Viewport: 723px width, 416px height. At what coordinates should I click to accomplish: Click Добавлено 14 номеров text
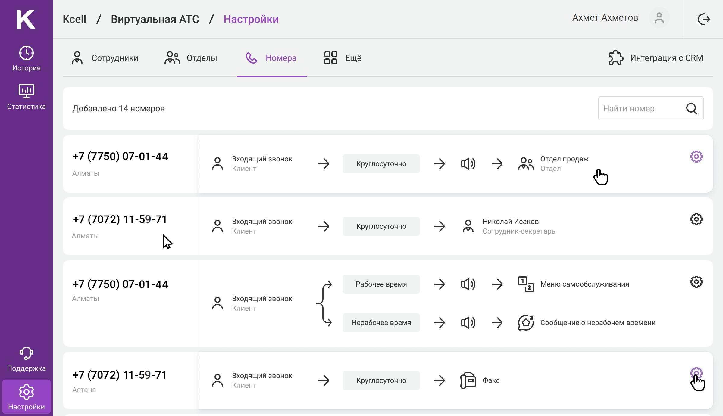coord(118,108)
